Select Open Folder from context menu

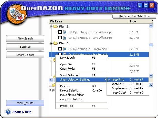click(x=82, y=69)
